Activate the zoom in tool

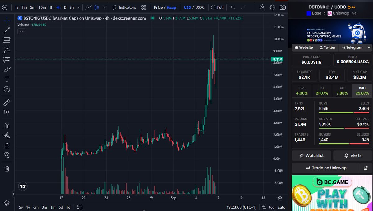point(7,112)
